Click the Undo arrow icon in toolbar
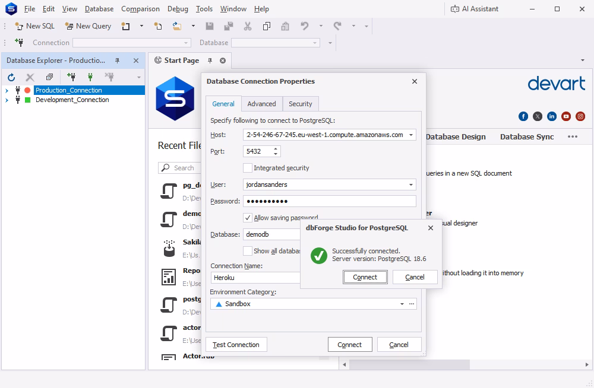This screenshot has height=388, width=594. [x=304, y=26]
